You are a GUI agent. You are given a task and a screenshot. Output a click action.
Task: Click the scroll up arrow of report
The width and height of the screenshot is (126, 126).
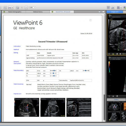104,15
